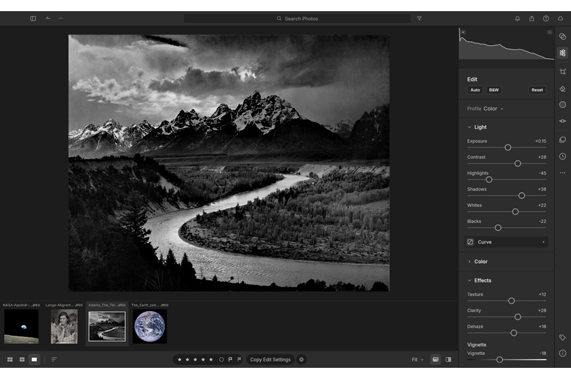Select the Crop tool
571x379 pixels.
(562, 72)
